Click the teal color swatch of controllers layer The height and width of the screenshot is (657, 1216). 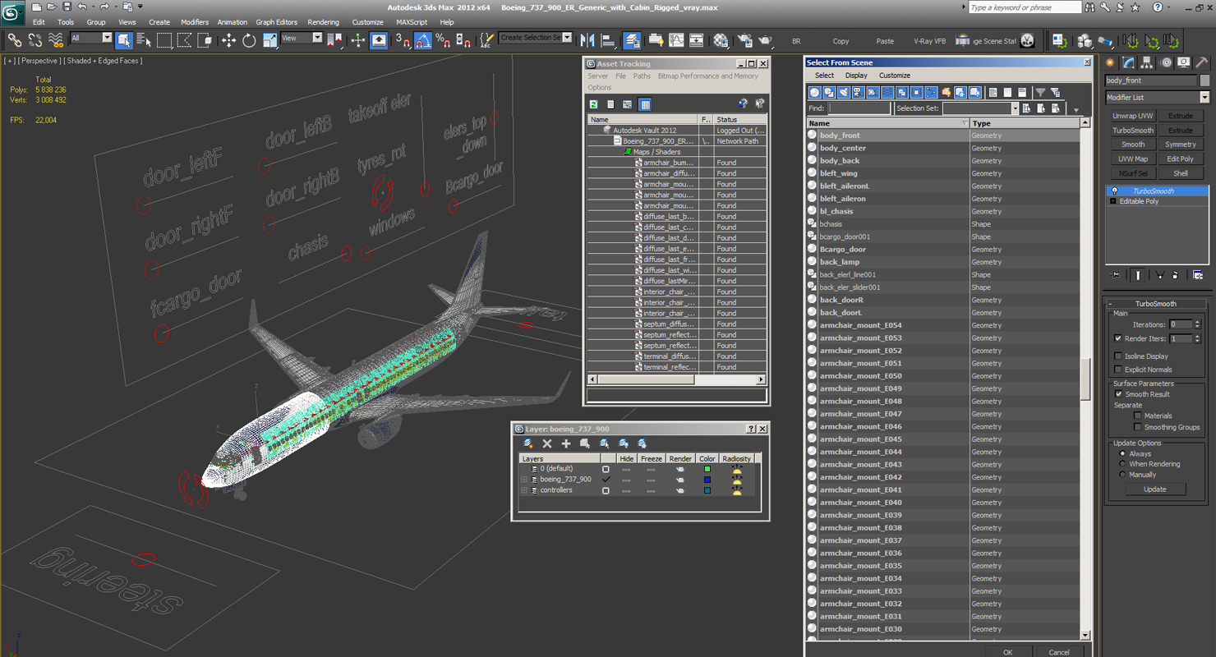(707, 490)
